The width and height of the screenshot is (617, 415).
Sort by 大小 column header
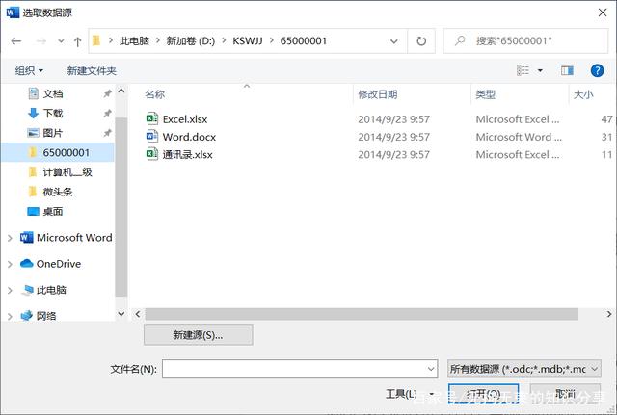click(x=582, y=94)
